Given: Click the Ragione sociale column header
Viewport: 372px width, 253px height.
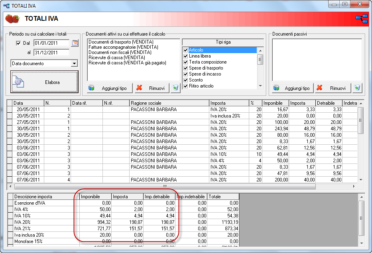Looking at the screenshot, I should [x=169, y=103].
